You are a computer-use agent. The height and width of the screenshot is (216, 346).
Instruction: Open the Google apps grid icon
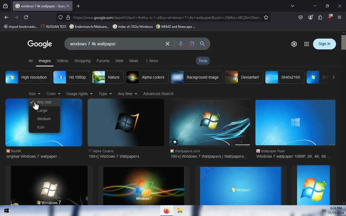click(306, 44)
